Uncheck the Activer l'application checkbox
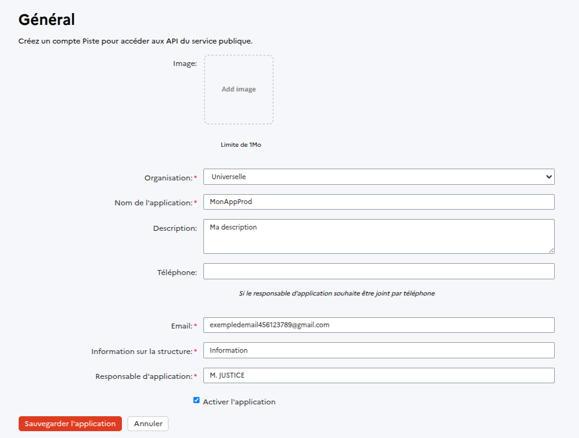This screenshot has width=579, height=438. pyautogui.click(x=197, y=400)
